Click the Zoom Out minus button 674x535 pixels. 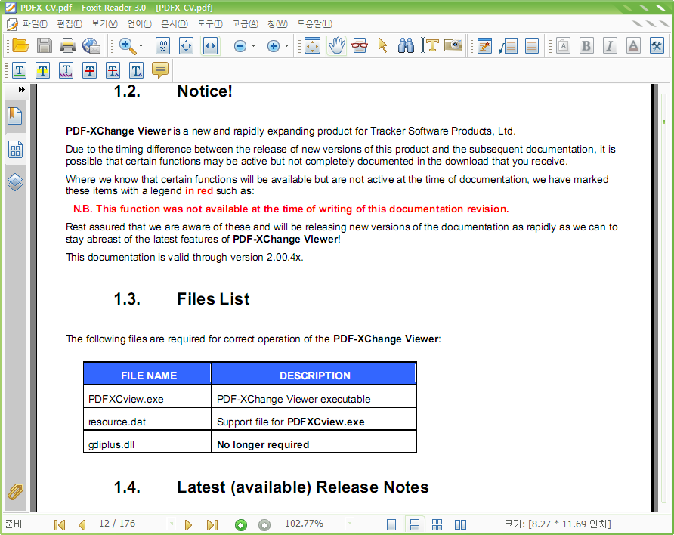point(240,46)
